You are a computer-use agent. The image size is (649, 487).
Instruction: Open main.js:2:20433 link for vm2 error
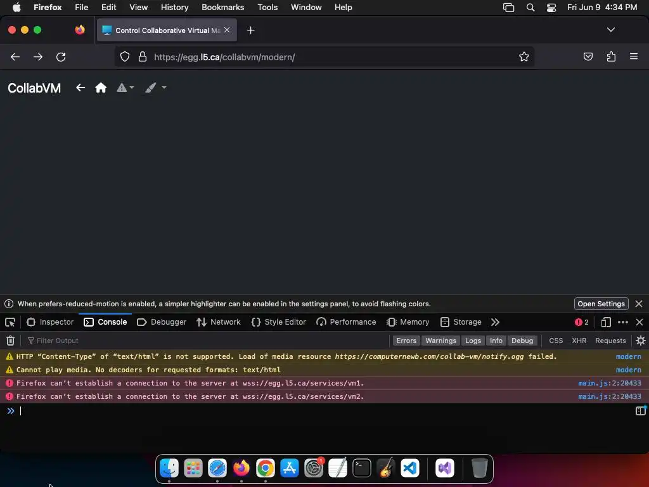coord(610,396)
